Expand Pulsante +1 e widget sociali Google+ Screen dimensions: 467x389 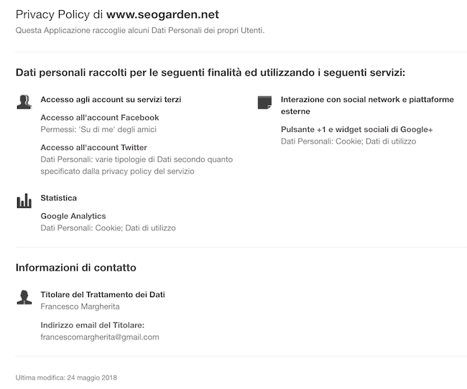coord(357,129)
